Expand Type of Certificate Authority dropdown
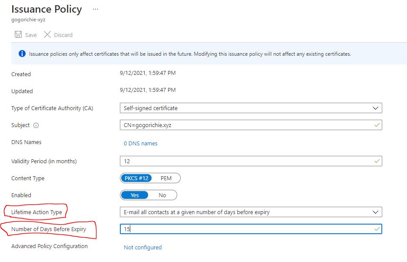 (x=251, y=108)
